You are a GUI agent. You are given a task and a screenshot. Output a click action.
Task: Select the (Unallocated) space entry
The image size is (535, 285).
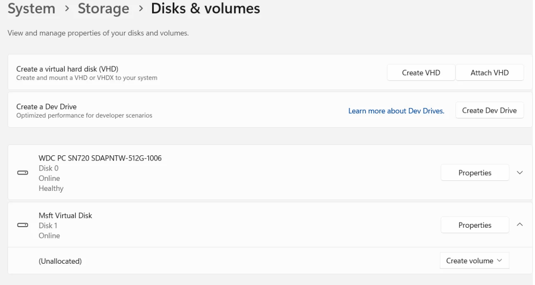tap(60, 261)
